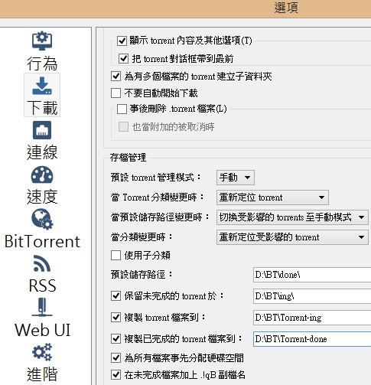
Task: Switch to RSS tab label
Action: pos(42,285)
